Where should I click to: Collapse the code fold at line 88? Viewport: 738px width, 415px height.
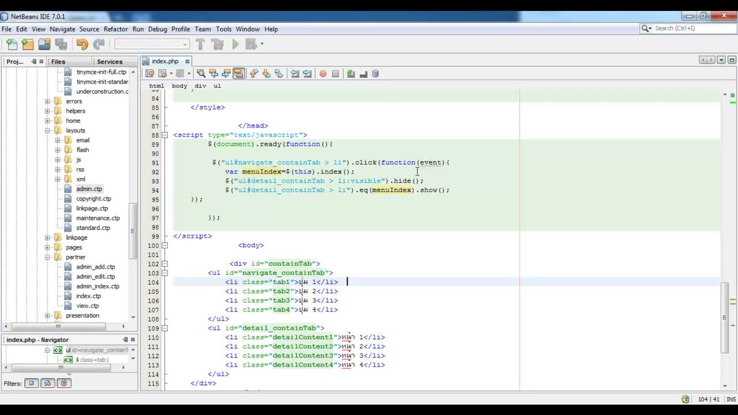[165, 135]
